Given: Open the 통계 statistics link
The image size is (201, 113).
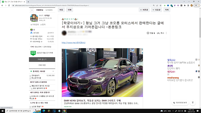Looking at the screenshot, I should (43, 25).
